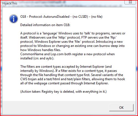This screenshot has height=116, width=138.
Task: Click the blue information icon
Action: pyautogui.click(x=14, y=19)
